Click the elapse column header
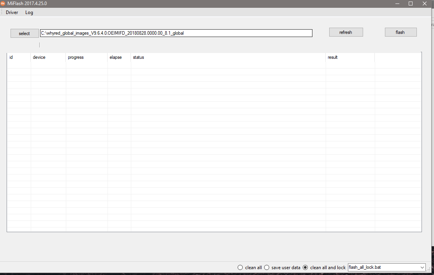The height and width of the screenshot is (275, 434). (119, 57)
